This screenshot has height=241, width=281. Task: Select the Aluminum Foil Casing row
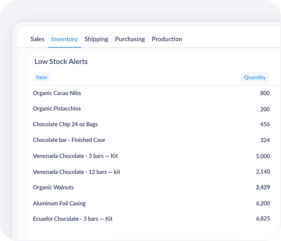[59, 203]
